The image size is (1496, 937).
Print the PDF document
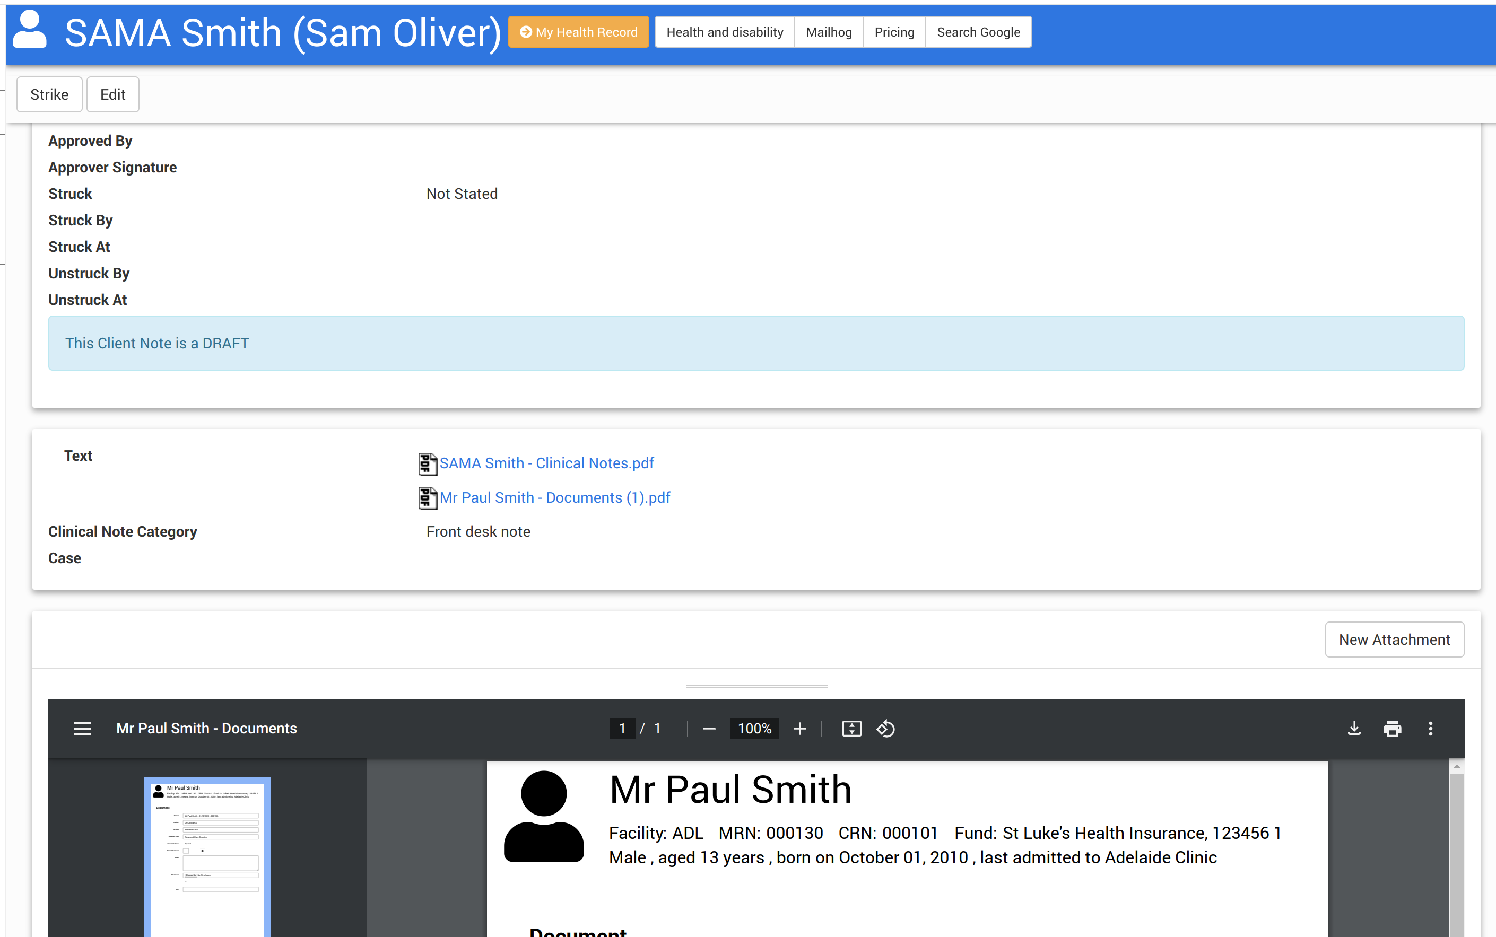(1393, 729)
